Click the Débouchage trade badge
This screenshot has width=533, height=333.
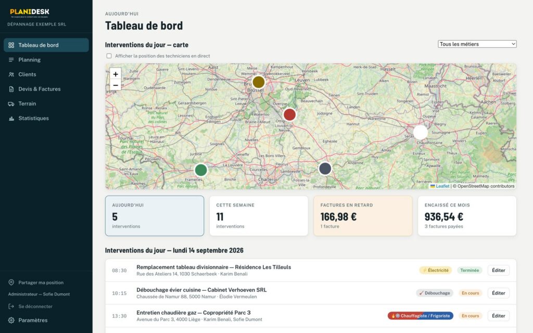435,293
